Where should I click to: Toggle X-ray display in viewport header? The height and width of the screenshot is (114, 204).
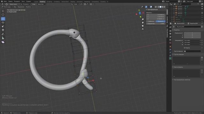point(156,7)
